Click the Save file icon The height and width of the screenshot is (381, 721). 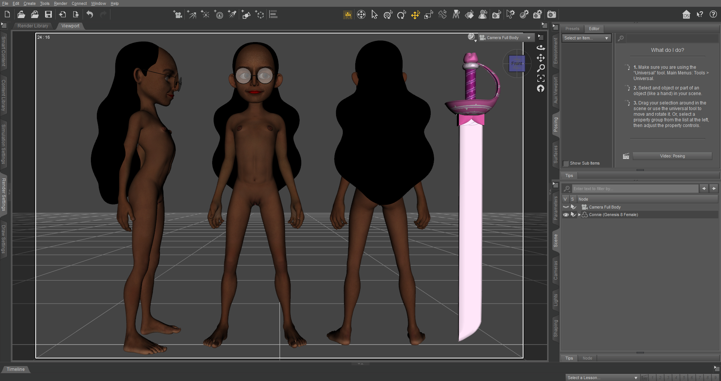[x=48, y=15]
